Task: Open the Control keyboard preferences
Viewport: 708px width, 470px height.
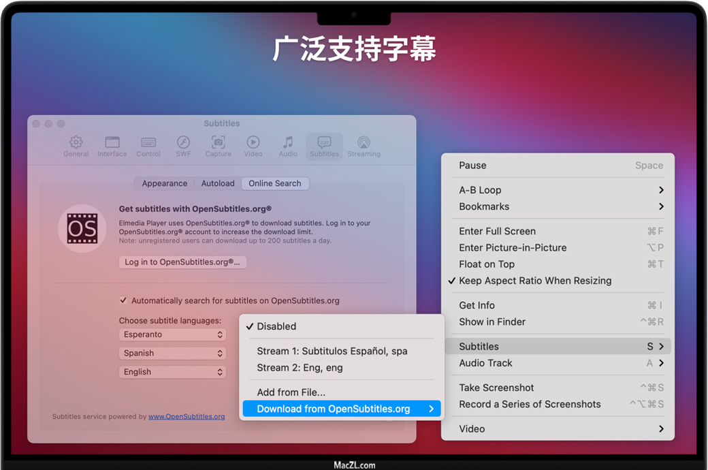Action: click(148, 146)
